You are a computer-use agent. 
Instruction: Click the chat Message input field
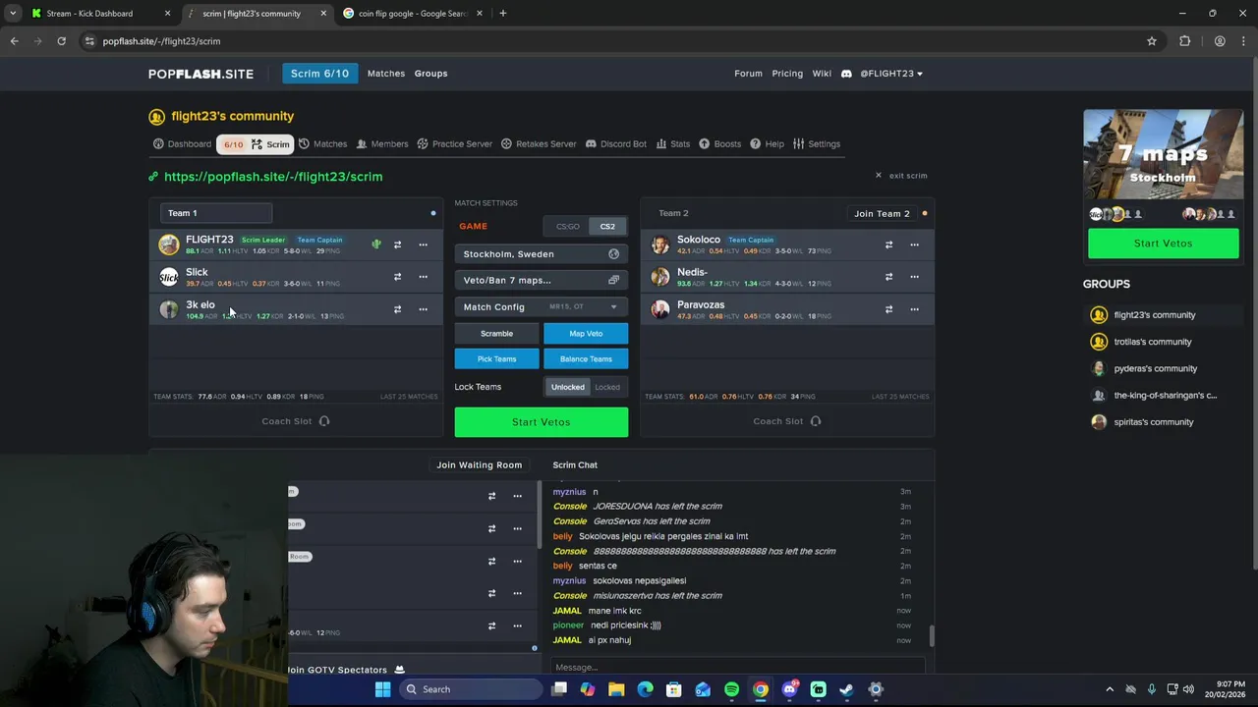pos(737,667)
